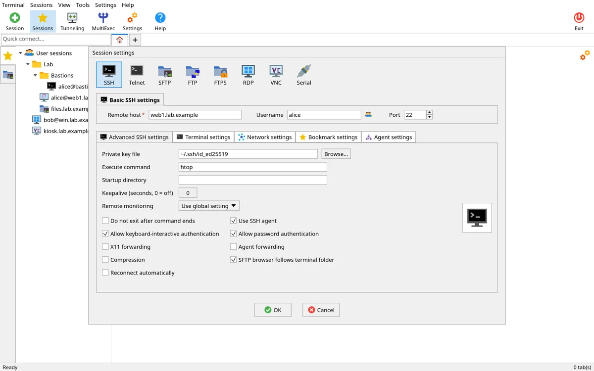Screen dimensions: 594x371
Task: Click the new Session toolbar icon
Action: (x=15, y=21)
